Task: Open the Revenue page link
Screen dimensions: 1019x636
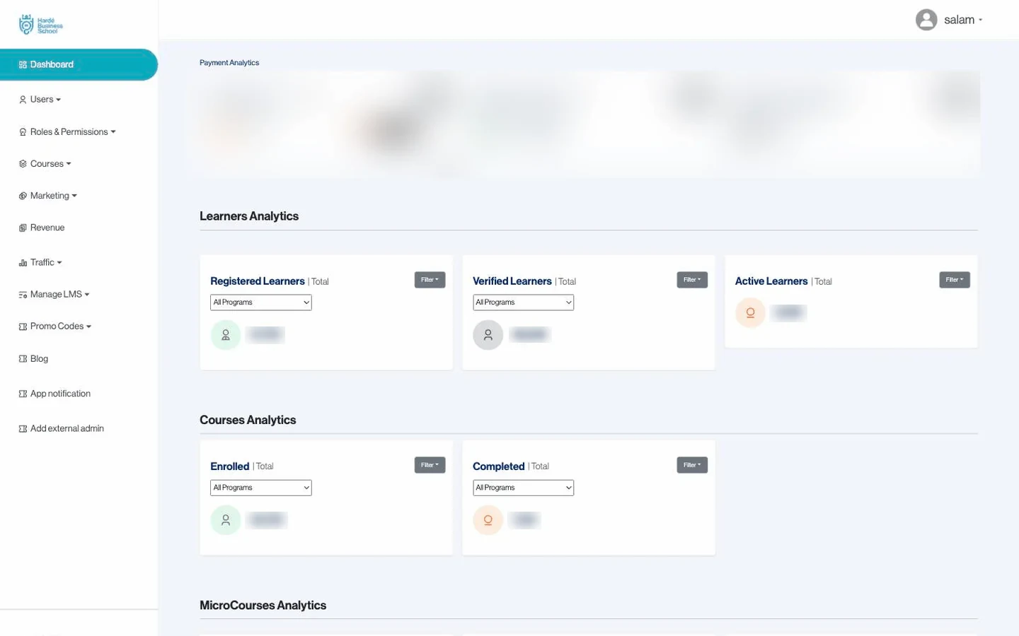Action: [42, 228]
